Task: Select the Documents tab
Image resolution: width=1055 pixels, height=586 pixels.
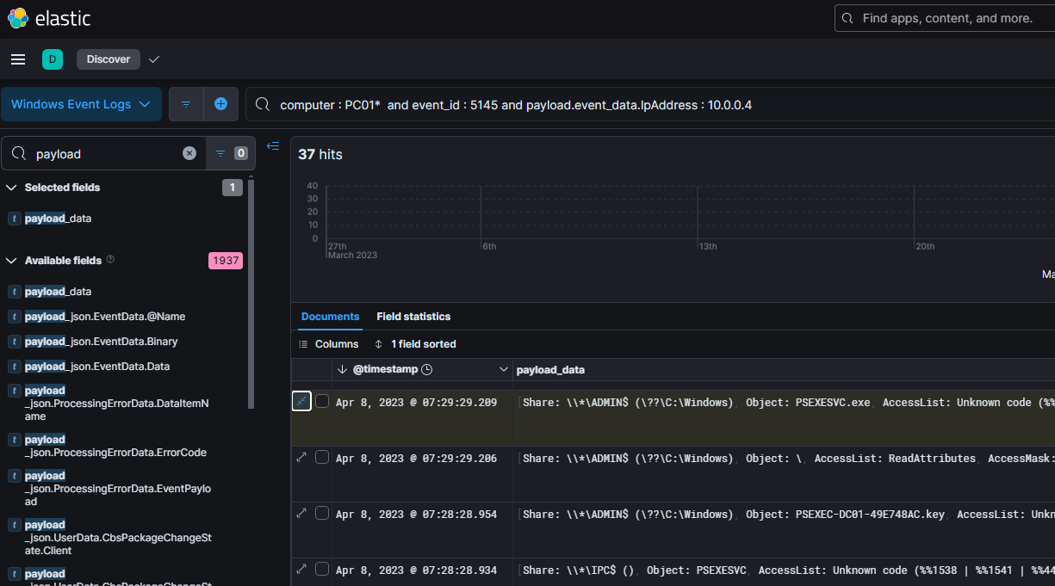Action: click(x=330, y=317)
